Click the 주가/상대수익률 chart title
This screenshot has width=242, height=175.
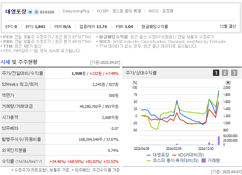point(141,73)
